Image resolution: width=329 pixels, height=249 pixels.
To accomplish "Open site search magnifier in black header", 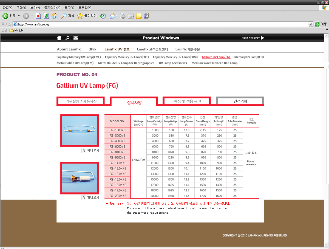I will (67, 38).
